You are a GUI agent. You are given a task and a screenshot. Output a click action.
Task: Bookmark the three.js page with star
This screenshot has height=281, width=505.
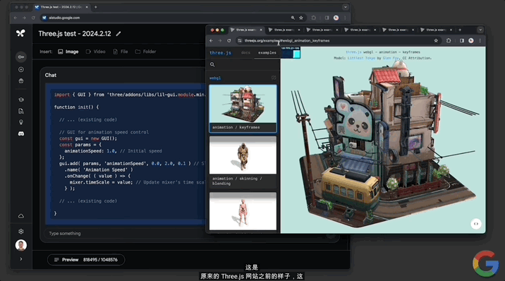(436, 41)
